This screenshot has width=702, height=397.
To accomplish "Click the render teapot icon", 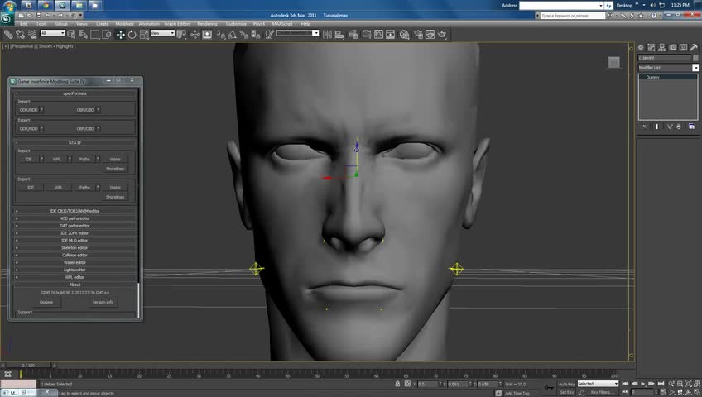I will [x=442, y=34].
